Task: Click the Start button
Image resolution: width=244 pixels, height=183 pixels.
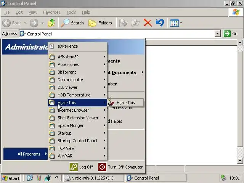Action: coord(11,178)
